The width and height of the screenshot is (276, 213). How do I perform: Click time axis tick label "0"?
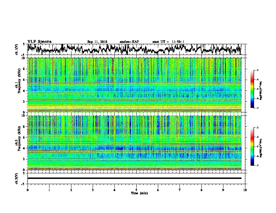[28, 190]
